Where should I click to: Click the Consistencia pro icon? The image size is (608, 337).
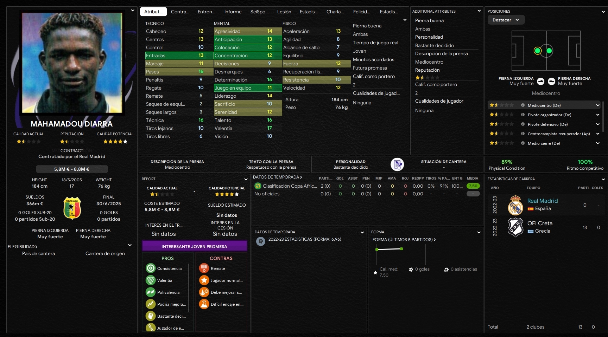(x=151, y=268)
